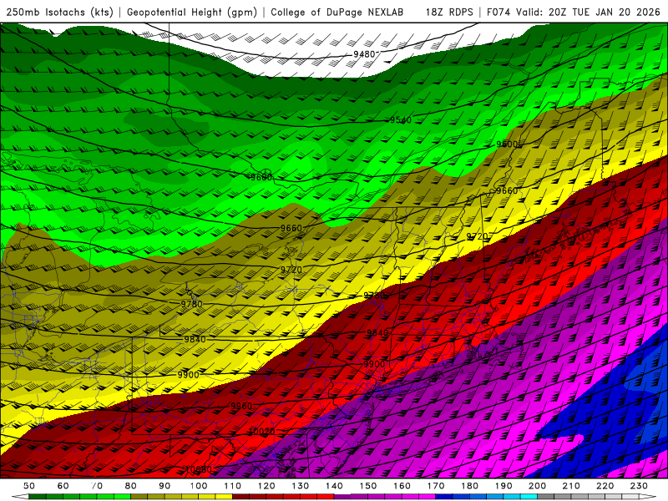This screenshot has width=668, height=501.
Task: Pick the dark blue legend swatch starting at 170
Action: coord(444,497)
